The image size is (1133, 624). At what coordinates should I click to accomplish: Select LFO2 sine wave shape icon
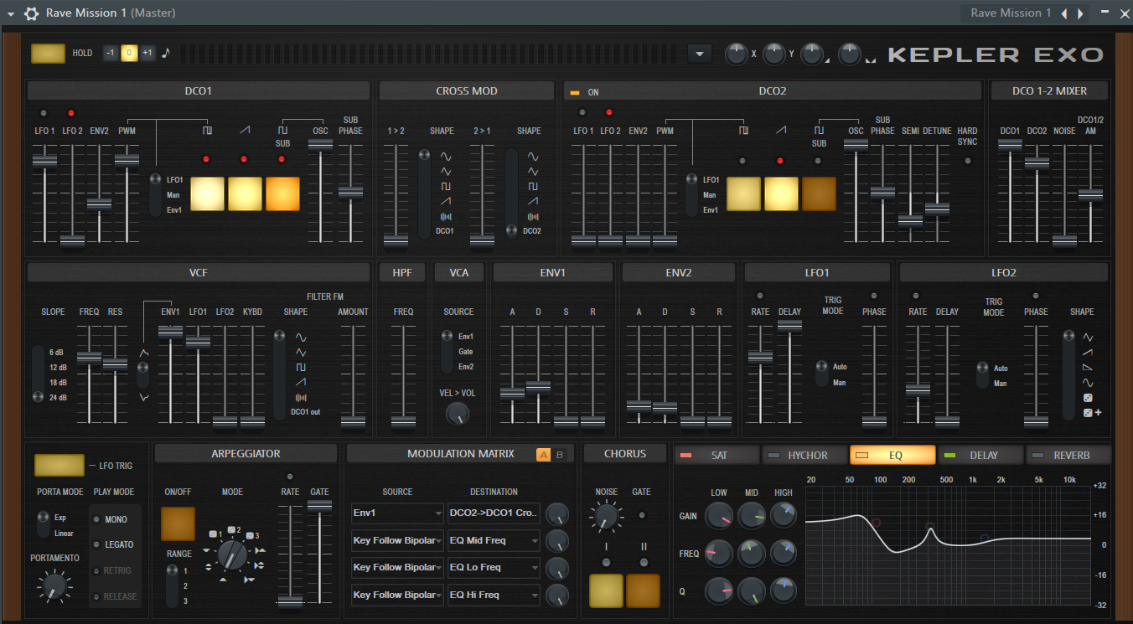tap(1088, 383)
